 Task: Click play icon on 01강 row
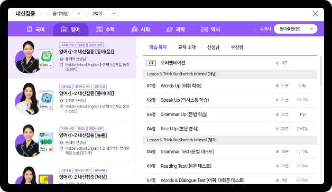pyautogui.click(x=278, y=86)
